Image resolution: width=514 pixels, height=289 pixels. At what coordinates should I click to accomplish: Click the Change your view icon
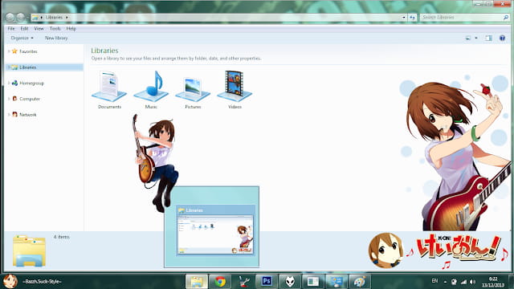click(468, 38)
